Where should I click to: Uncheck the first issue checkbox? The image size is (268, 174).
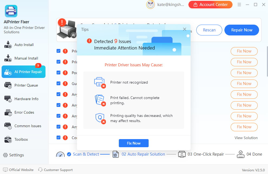[58, 51]
